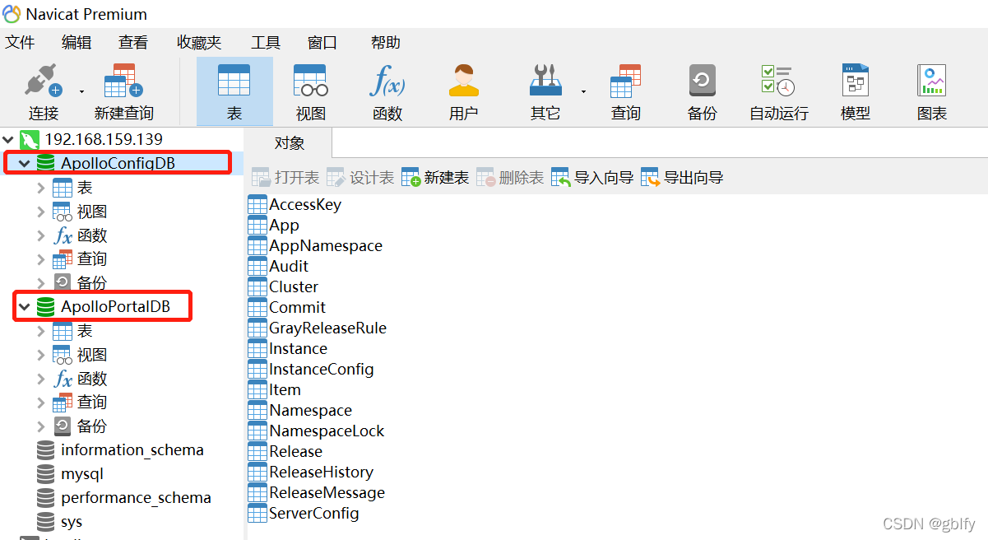Screen dimensions: 988x540
Task: Select the Instance table
Action: click(288, 349)
